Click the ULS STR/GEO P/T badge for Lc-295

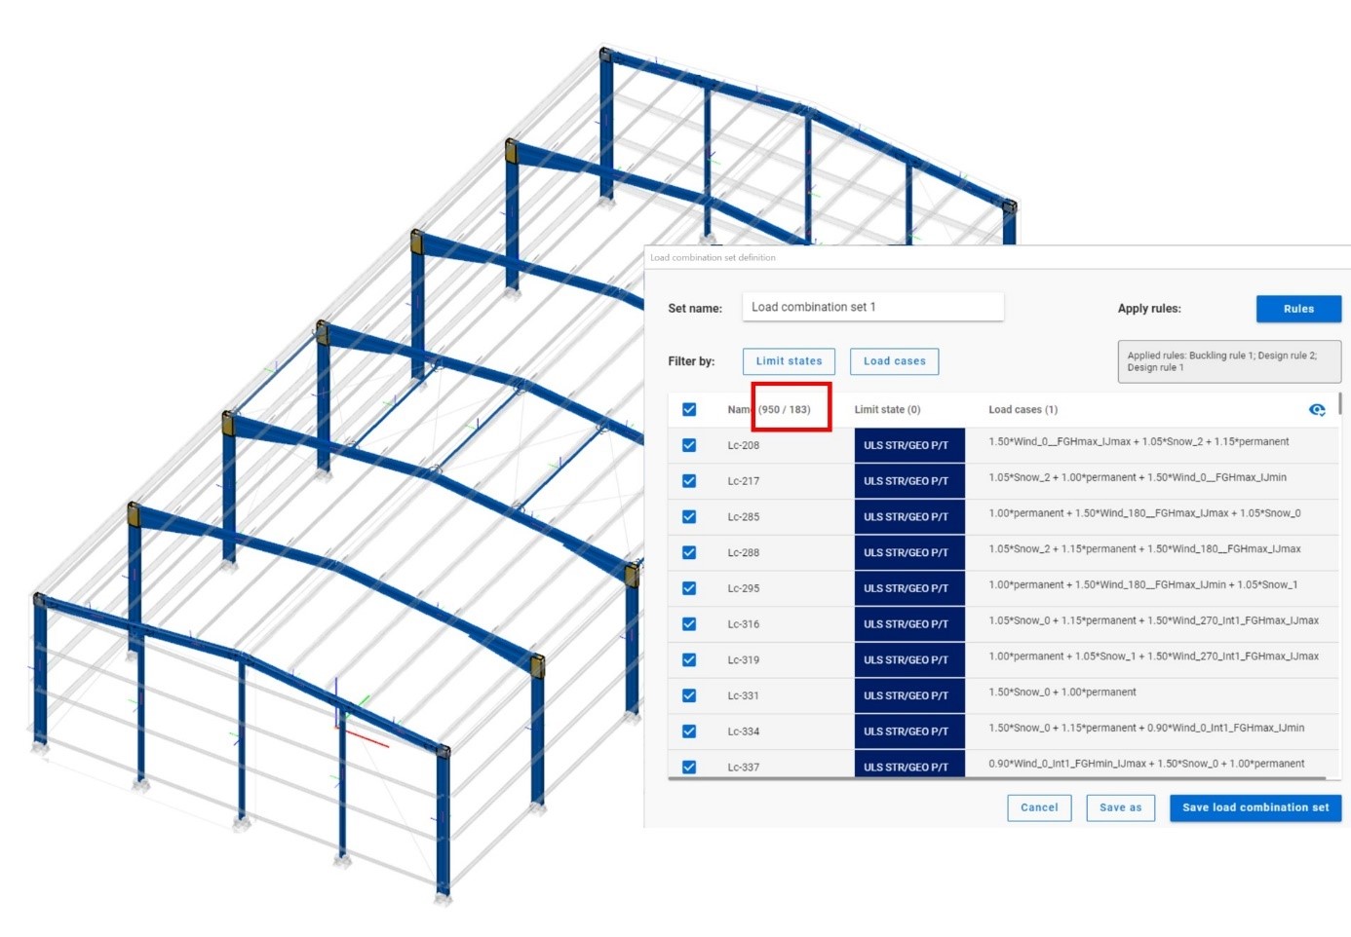pos(909,587)
